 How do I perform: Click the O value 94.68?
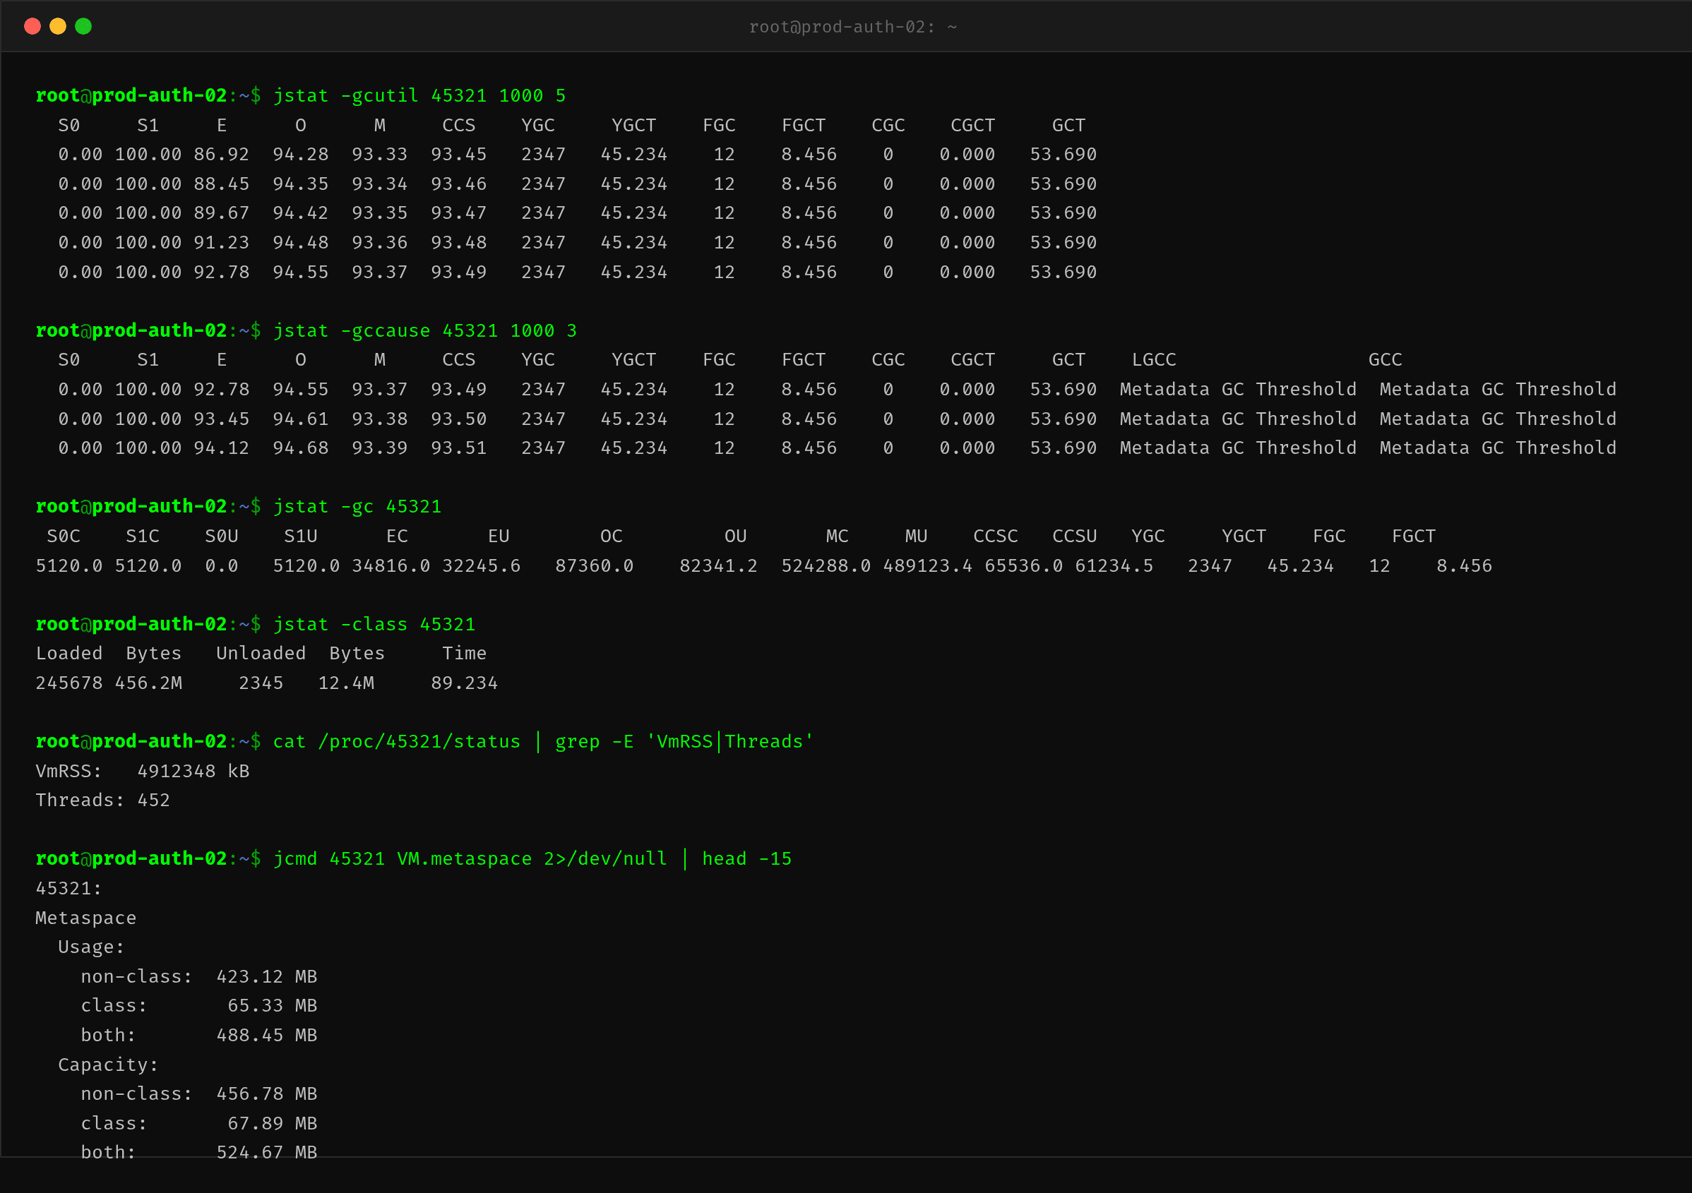click(301, 449)
